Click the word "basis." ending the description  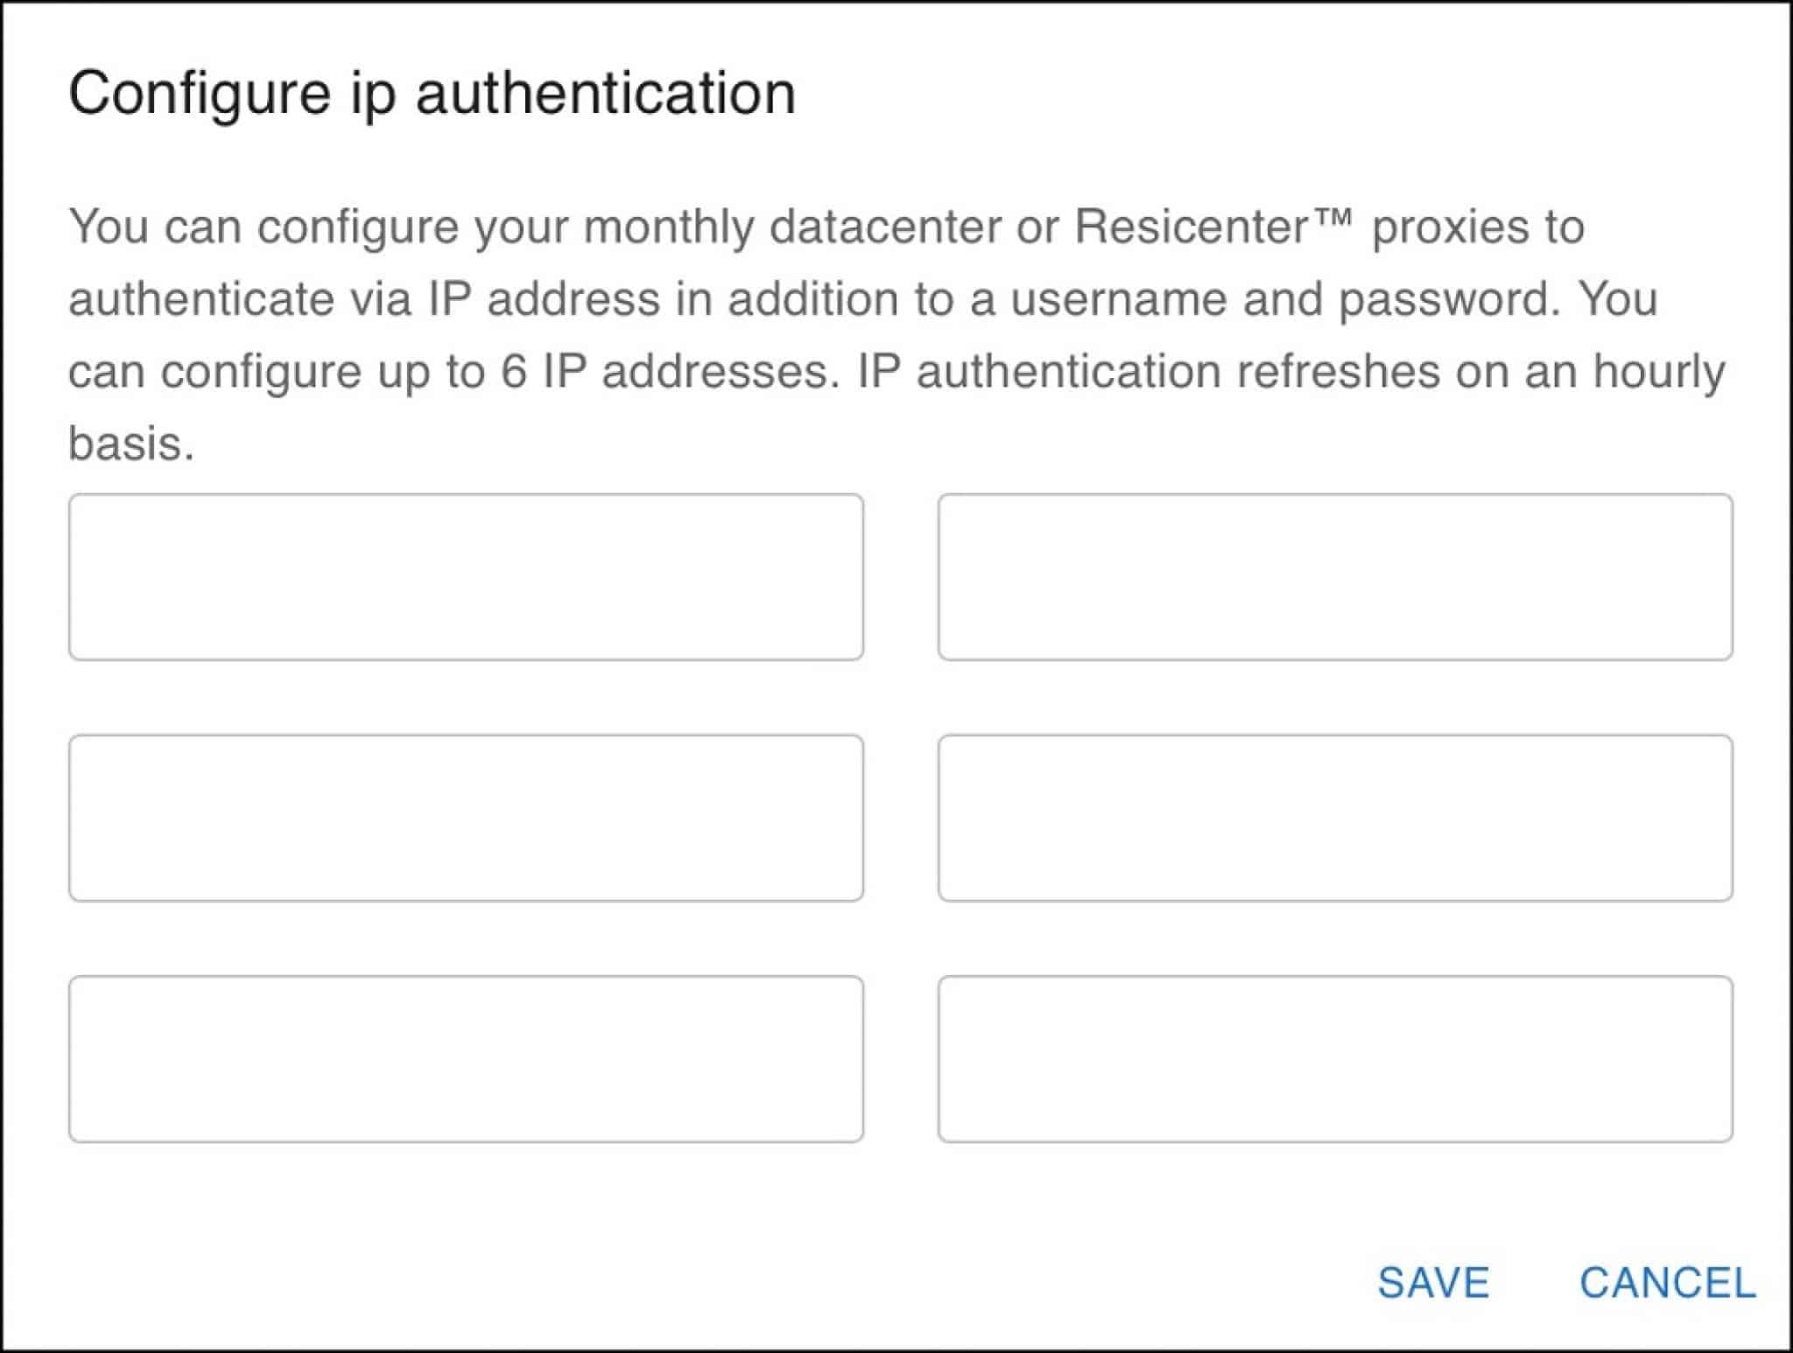coord(131,444)
